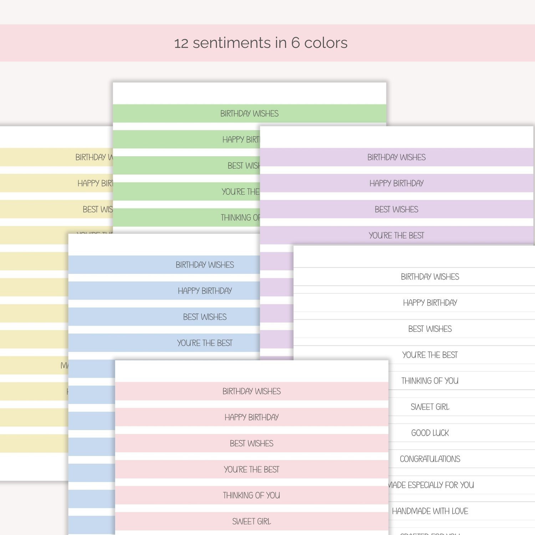This screenshot has width=535, height=535.
Task: Click the "12 sentiments in 6 colors" heading
Action: tap(261, 43)
